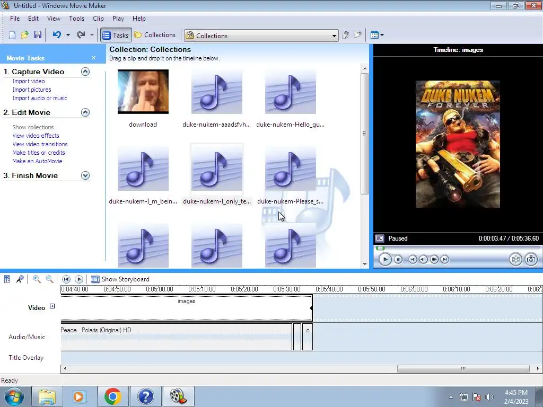Click the Play button in preview monitor
This screenshot has width=543, height=407.
coord(385,259)
